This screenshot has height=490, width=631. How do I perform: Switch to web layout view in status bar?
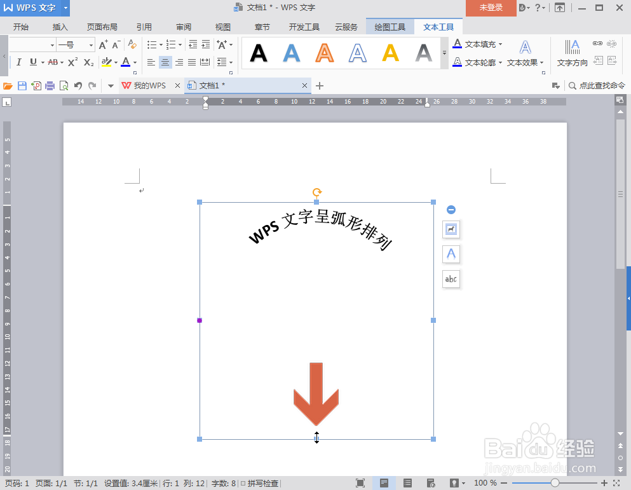coord(431,483)
